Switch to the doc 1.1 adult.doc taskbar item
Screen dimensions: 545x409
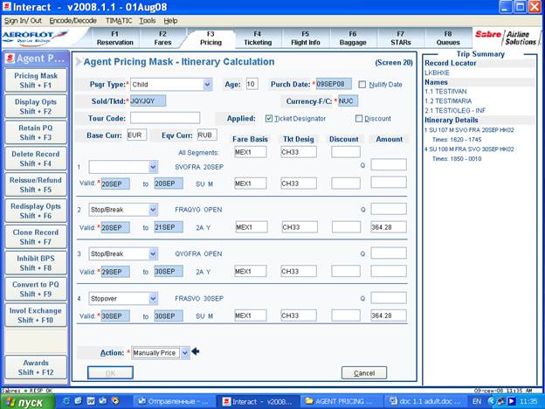point(426,402)
